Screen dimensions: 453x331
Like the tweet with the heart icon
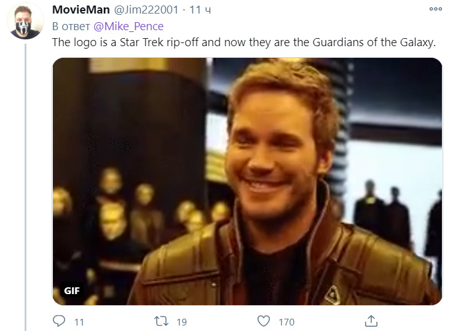[264, 321]
